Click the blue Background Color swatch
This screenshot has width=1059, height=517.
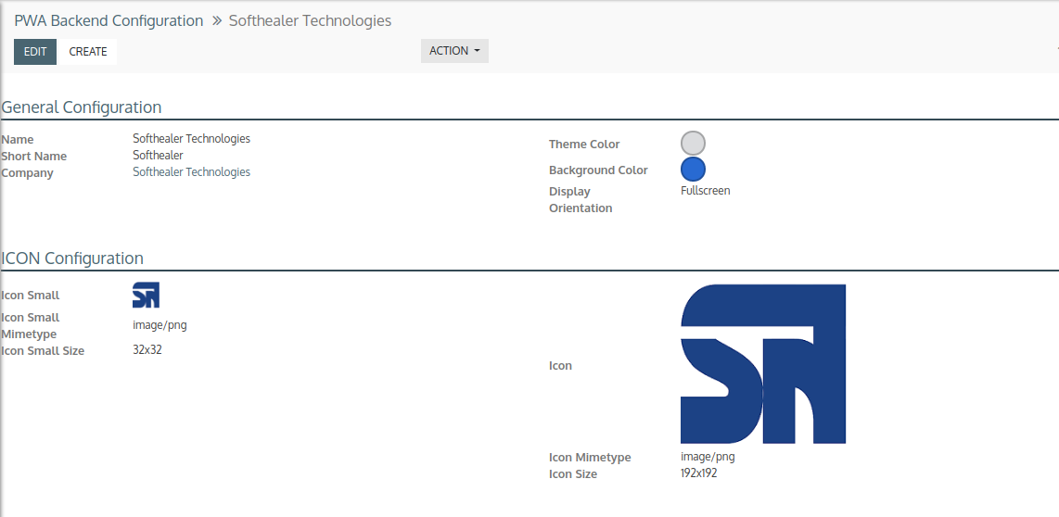coord(693,170)
